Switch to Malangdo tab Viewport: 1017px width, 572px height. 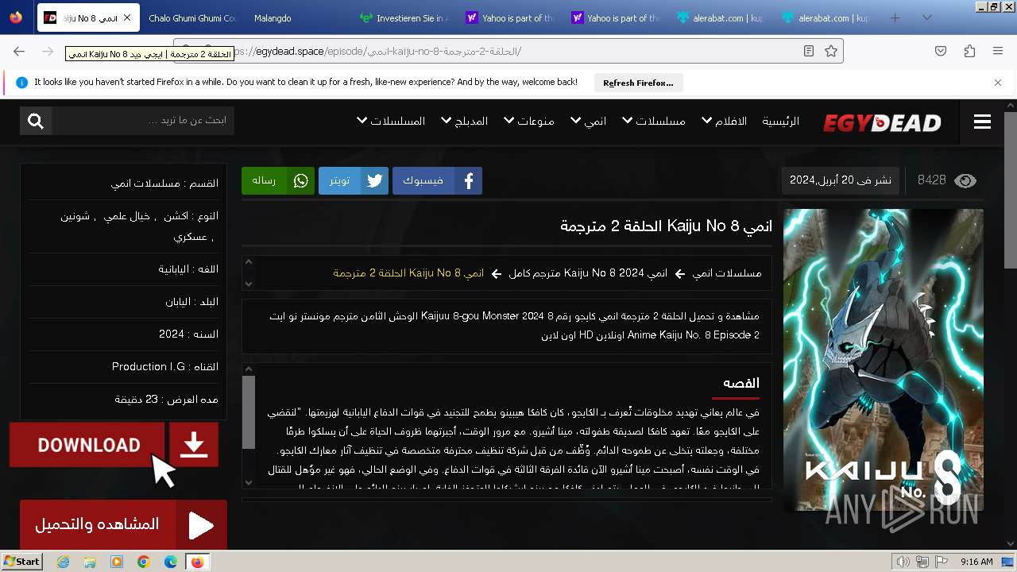273,17
